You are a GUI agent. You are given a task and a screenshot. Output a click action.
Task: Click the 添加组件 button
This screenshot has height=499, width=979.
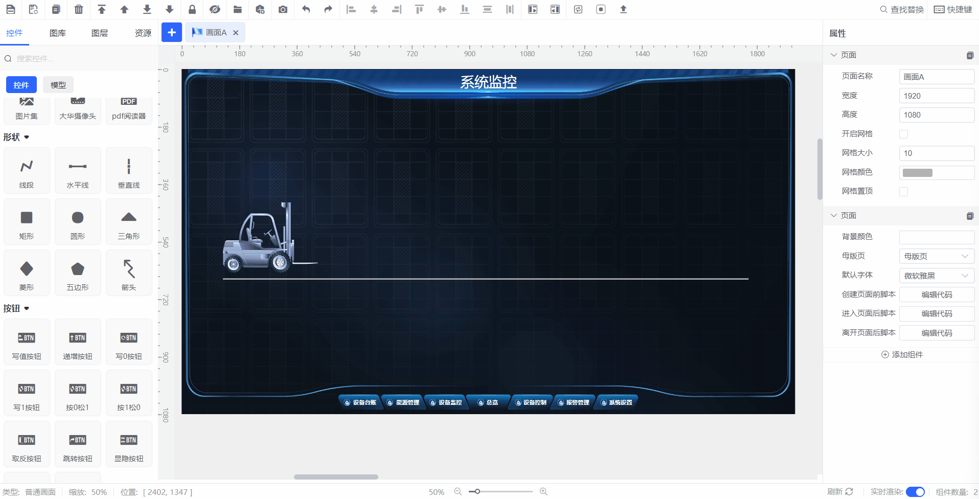(x=902, y=355)
